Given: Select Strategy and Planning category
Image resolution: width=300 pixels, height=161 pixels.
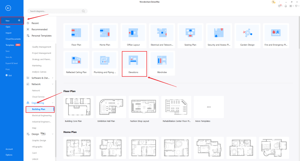Looking at the screenshot, I should click(41, 59).
